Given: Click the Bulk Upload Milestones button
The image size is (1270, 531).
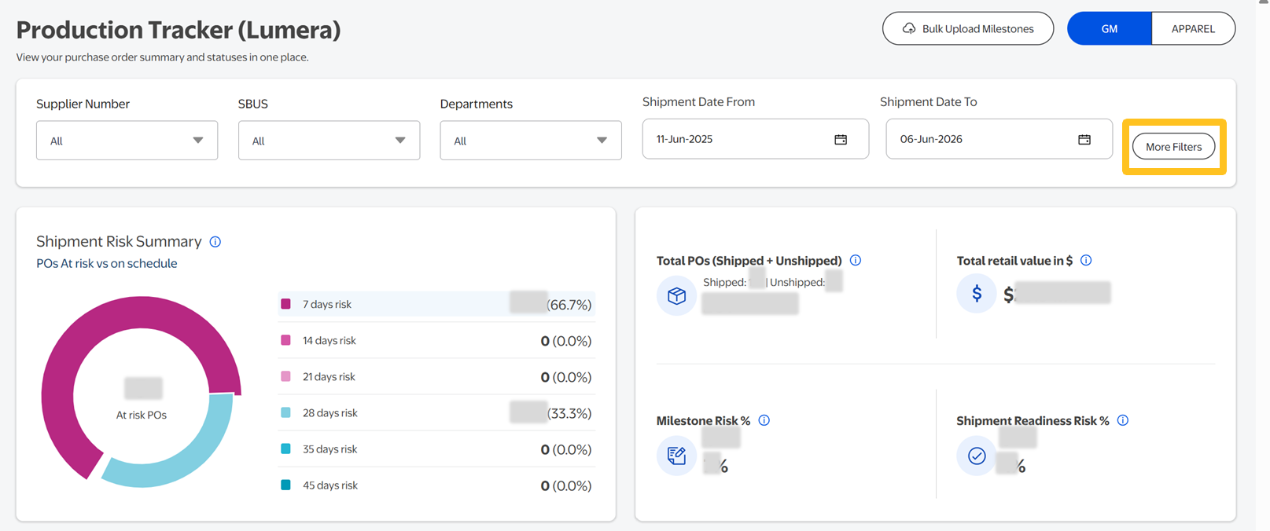Looking at the screenshot, I should pos(968,28).
